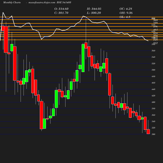
Task: Select the close value "C: 301.70"
Action: tap(61, 13)
